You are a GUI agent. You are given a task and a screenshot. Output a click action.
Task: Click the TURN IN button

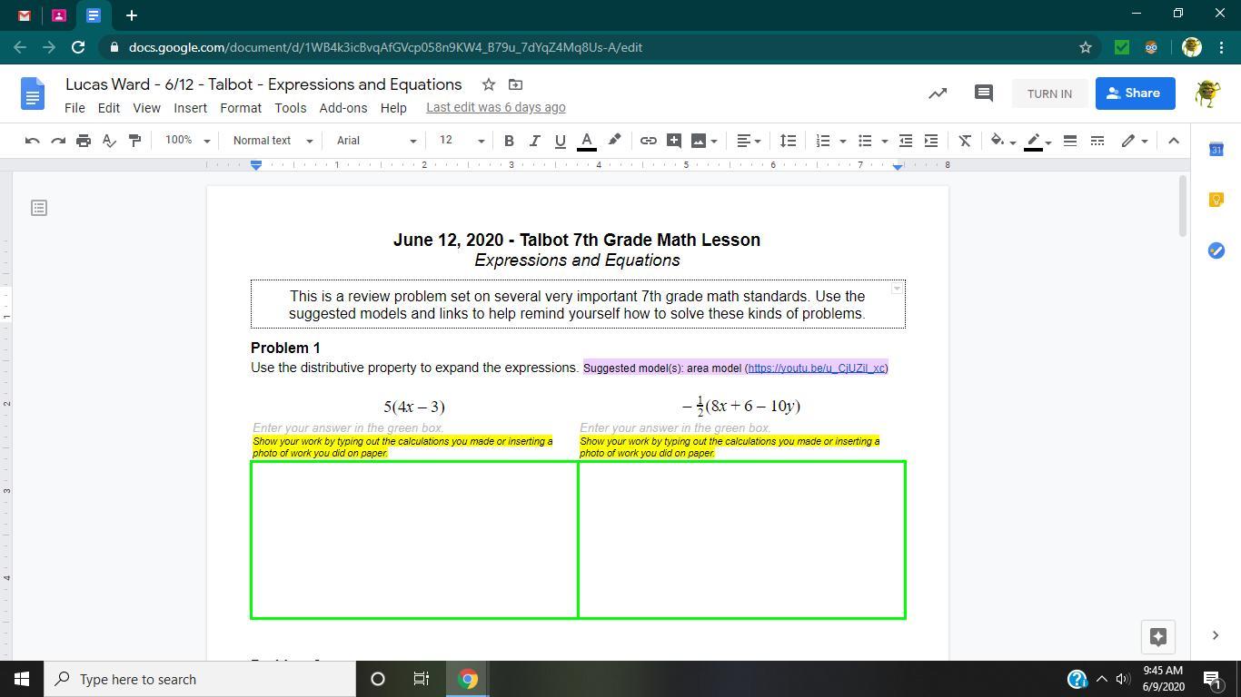(x=1049, y=93)
